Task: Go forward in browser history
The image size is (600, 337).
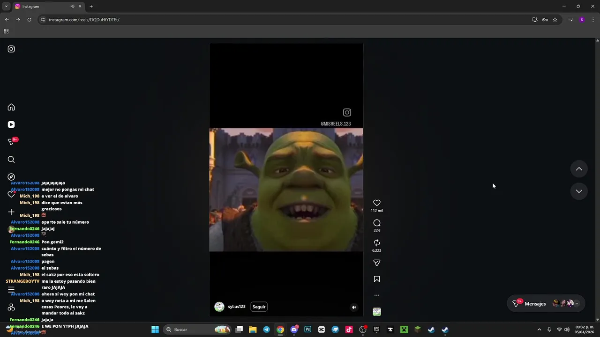Action: pyautogui.click(x=18, y=20)
